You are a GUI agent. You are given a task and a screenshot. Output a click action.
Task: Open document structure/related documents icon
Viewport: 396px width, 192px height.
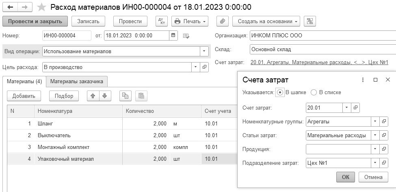[309, 22]
